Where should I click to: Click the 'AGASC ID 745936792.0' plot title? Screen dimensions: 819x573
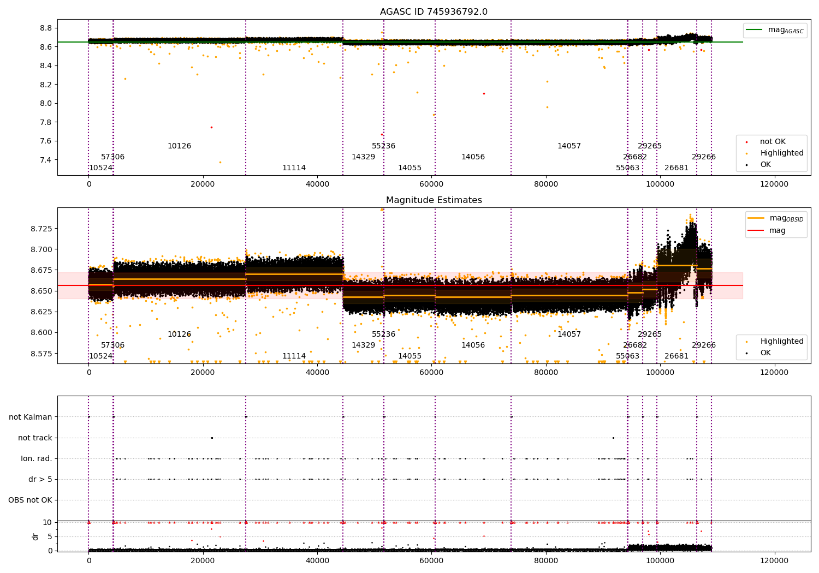coord(434,12)
